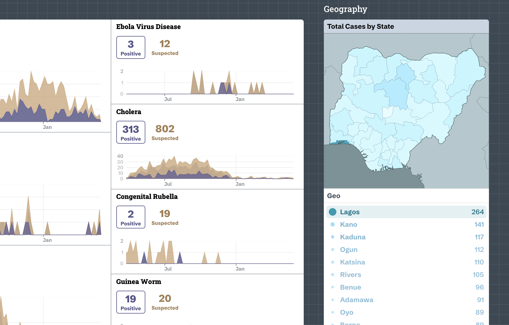Viewport: 509px width, 325px height.
Task: Click the Kaduna legend color dot
Action: [x=332, y=237]
